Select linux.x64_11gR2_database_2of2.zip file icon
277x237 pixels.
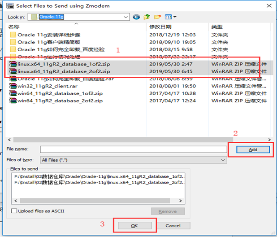[x=13, y=71]
